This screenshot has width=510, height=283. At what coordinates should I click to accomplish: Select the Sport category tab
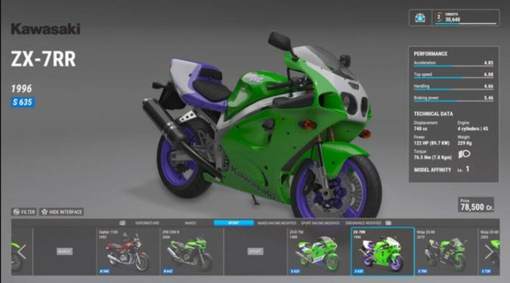click(234, 223)
